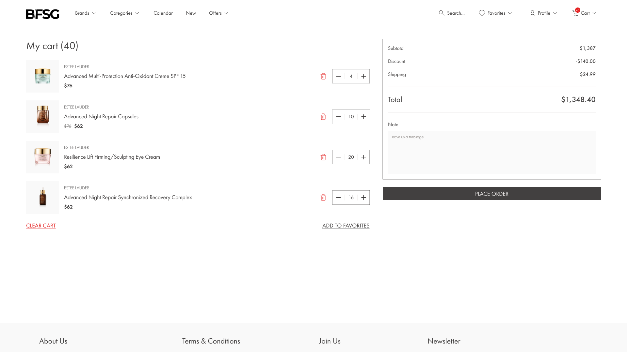The width and height of the screenshot is (627, 352).
Task: Open the Cart dropdown chevron
Action: (x=594, y=13)
